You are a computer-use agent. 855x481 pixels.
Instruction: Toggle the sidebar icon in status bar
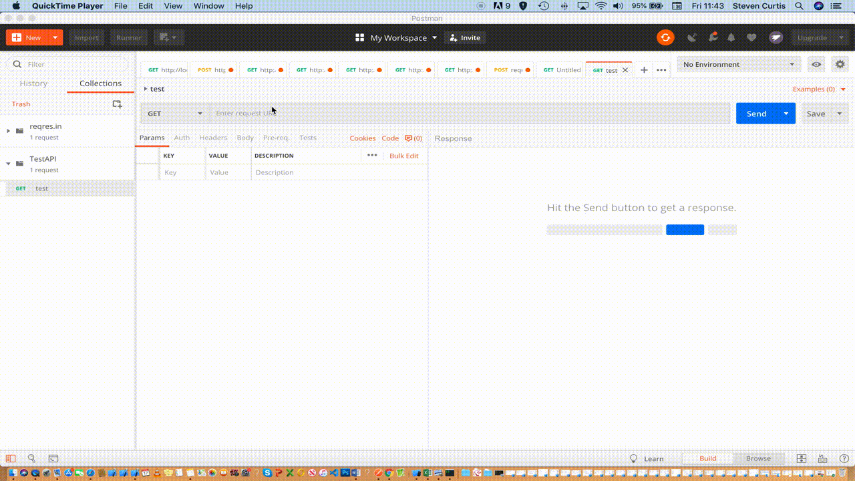pos(10,458)
